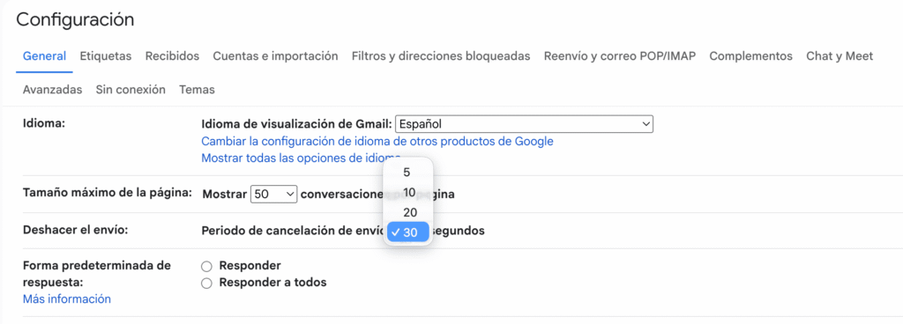Switch to Reenvío y correo POP/IMAP tab
903x324 pixels.
620,56
